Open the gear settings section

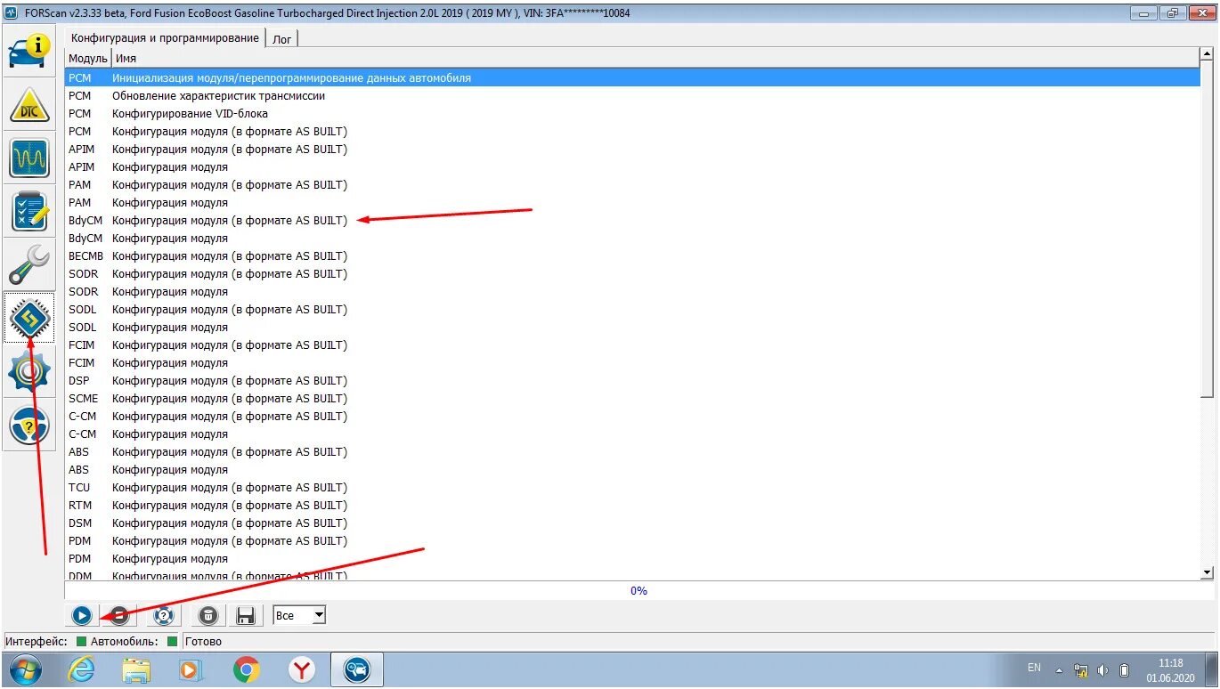coord(29,371)
